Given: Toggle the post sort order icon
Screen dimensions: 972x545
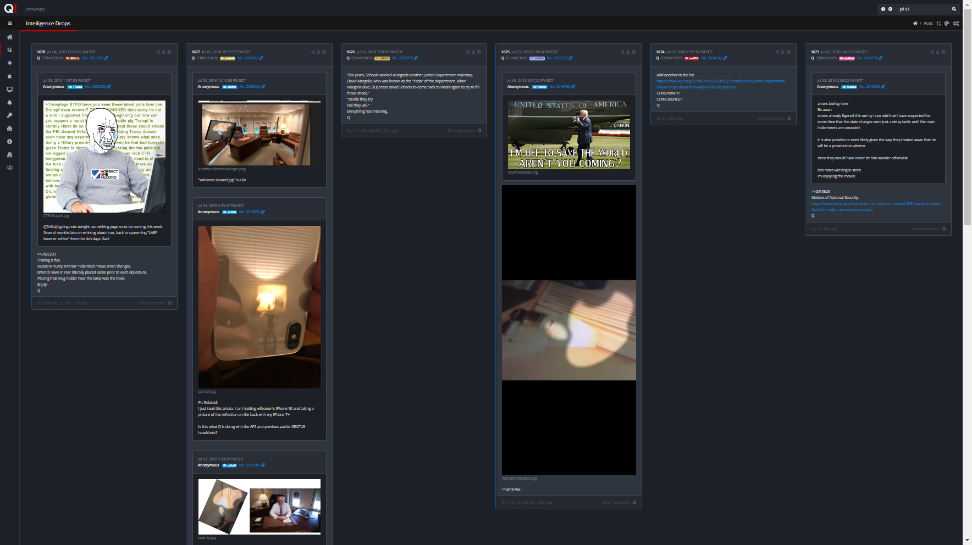Looking at the screenshot, I should pyautogui.click(x=938, y=24).
